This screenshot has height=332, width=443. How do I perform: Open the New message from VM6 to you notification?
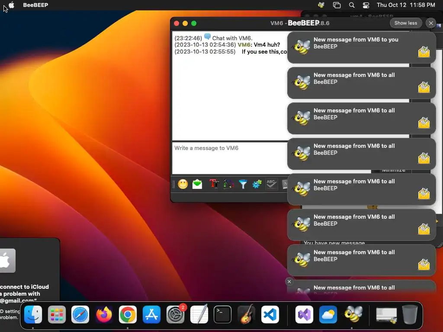361,48
